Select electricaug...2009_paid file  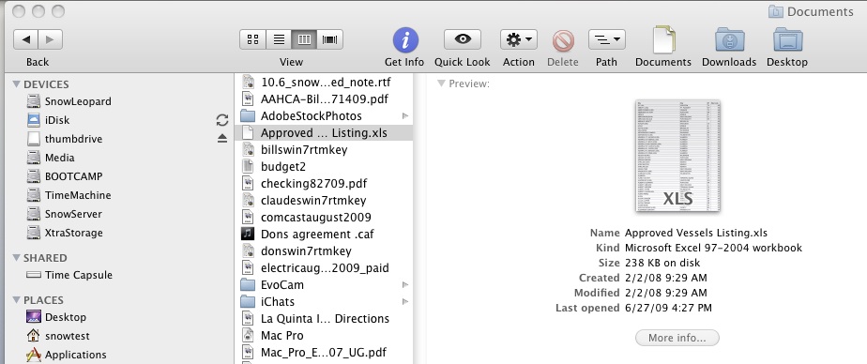click(x=324, y=267)
